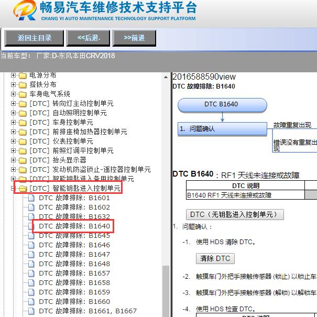Click document icon of B1648 entry
317x317 pixels.
[31, 264]
